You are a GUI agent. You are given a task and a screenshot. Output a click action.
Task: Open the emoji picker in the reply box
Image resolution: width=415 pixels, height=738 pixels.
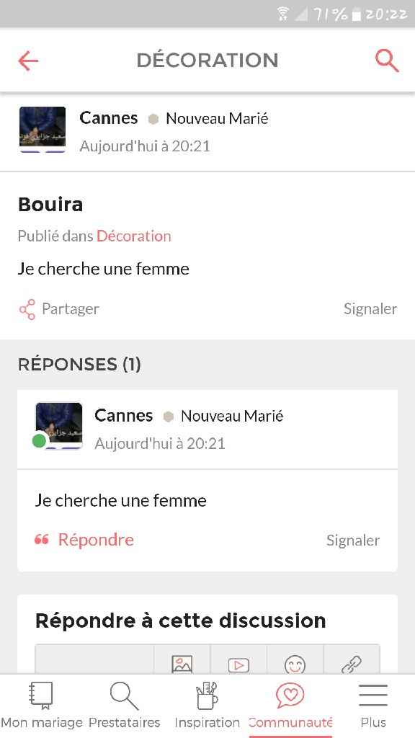pyautogui.click(x=295, y=663)
